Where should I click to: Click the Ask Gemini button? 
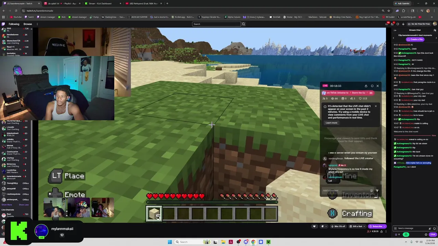pos(402,3)
